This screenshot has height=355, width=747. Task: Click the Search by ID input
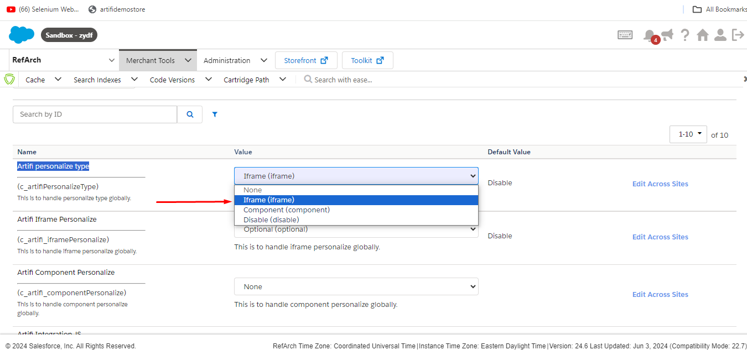tap(95, 114)
